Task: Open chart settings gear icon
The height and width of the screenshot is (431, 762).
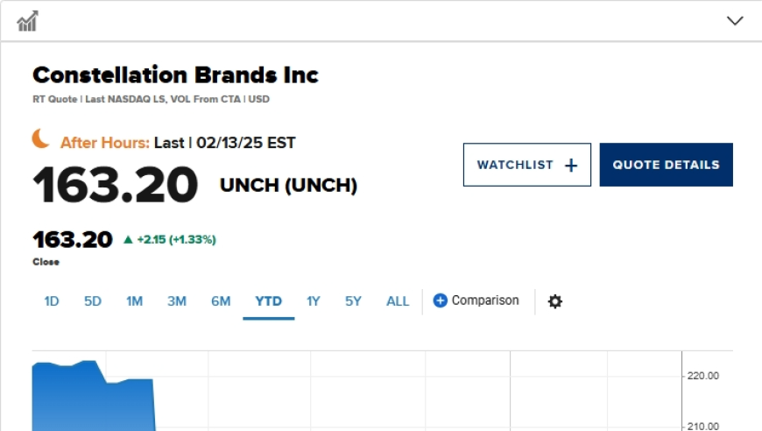Action: pyautogui.click(x=555, y=301)
